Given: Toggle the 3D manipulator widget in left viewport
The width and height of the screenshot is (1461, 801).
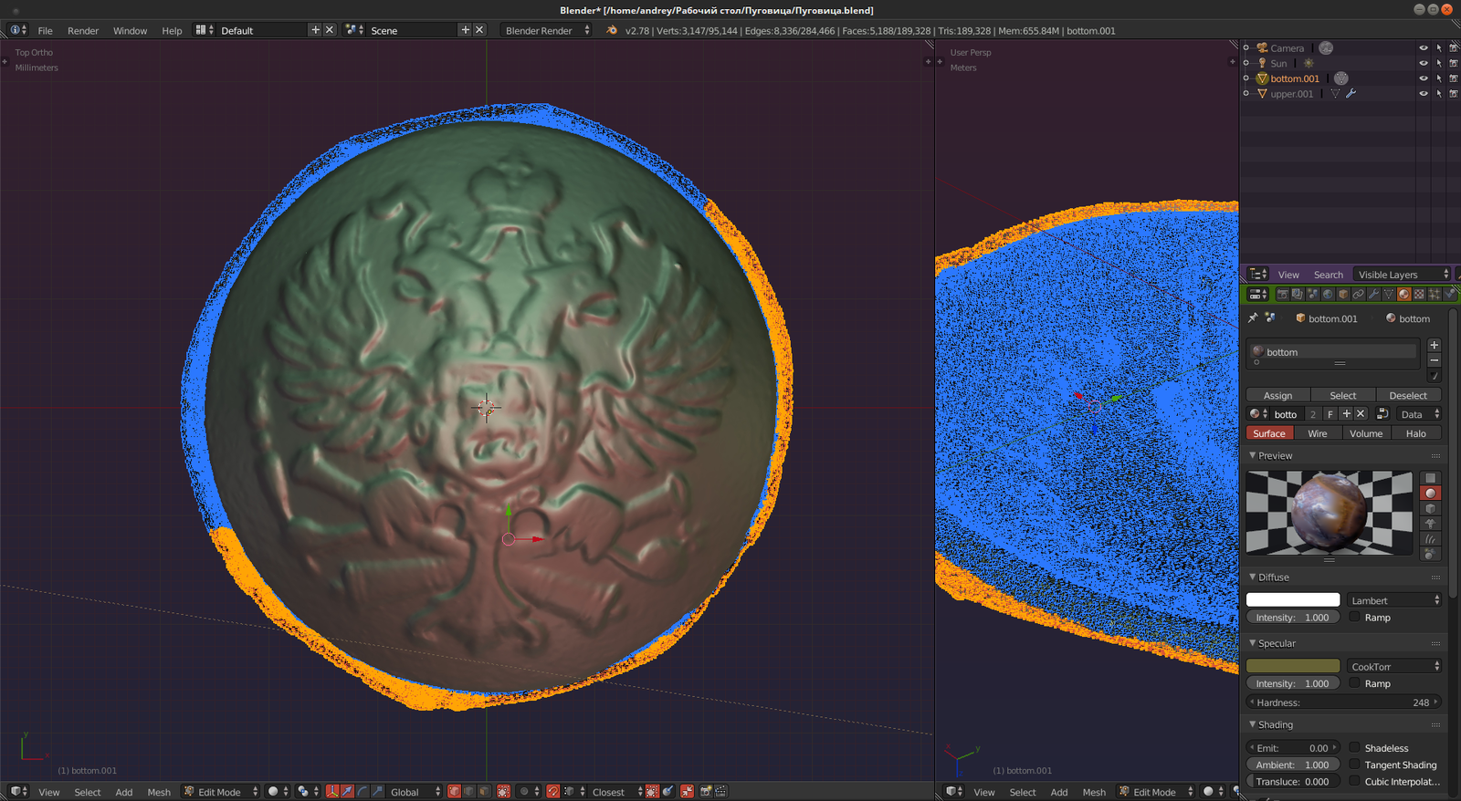Looking at the screenshot, I should [x=332, y=792].
